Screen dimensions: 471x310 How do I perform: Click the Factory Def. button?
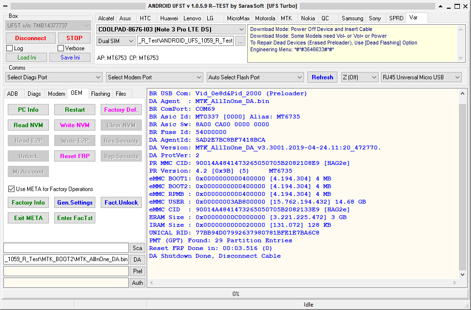121,109
